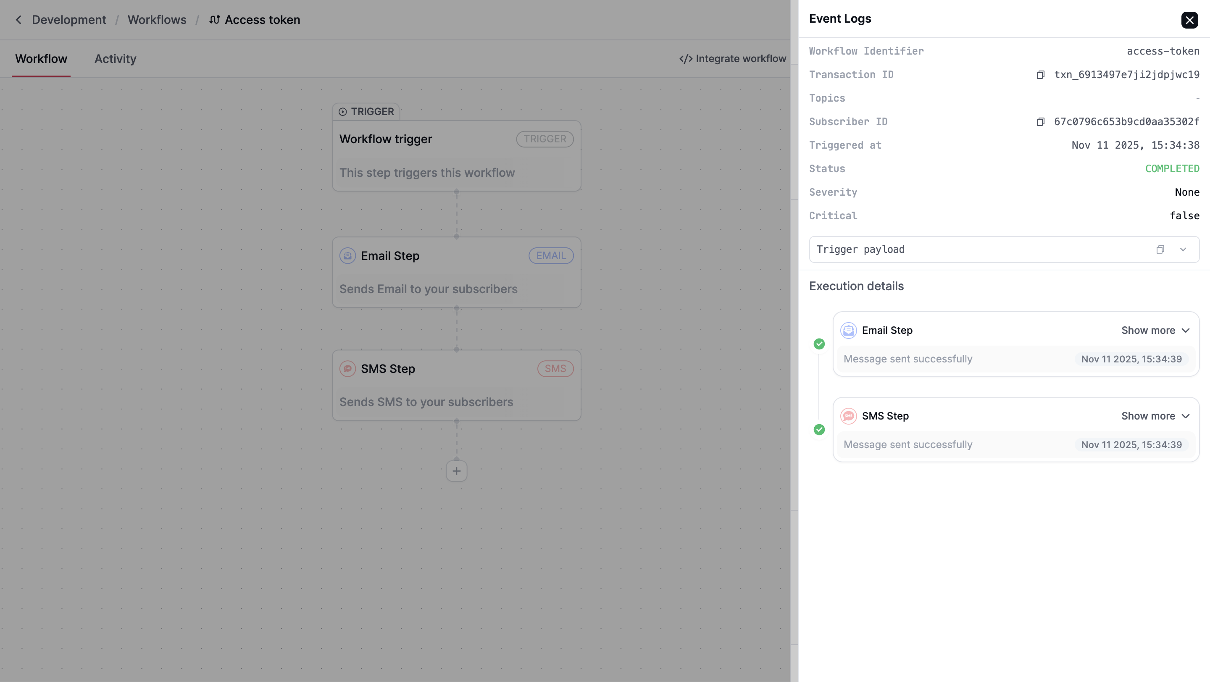Show more details for Email Step

[x=1155, y=331]
